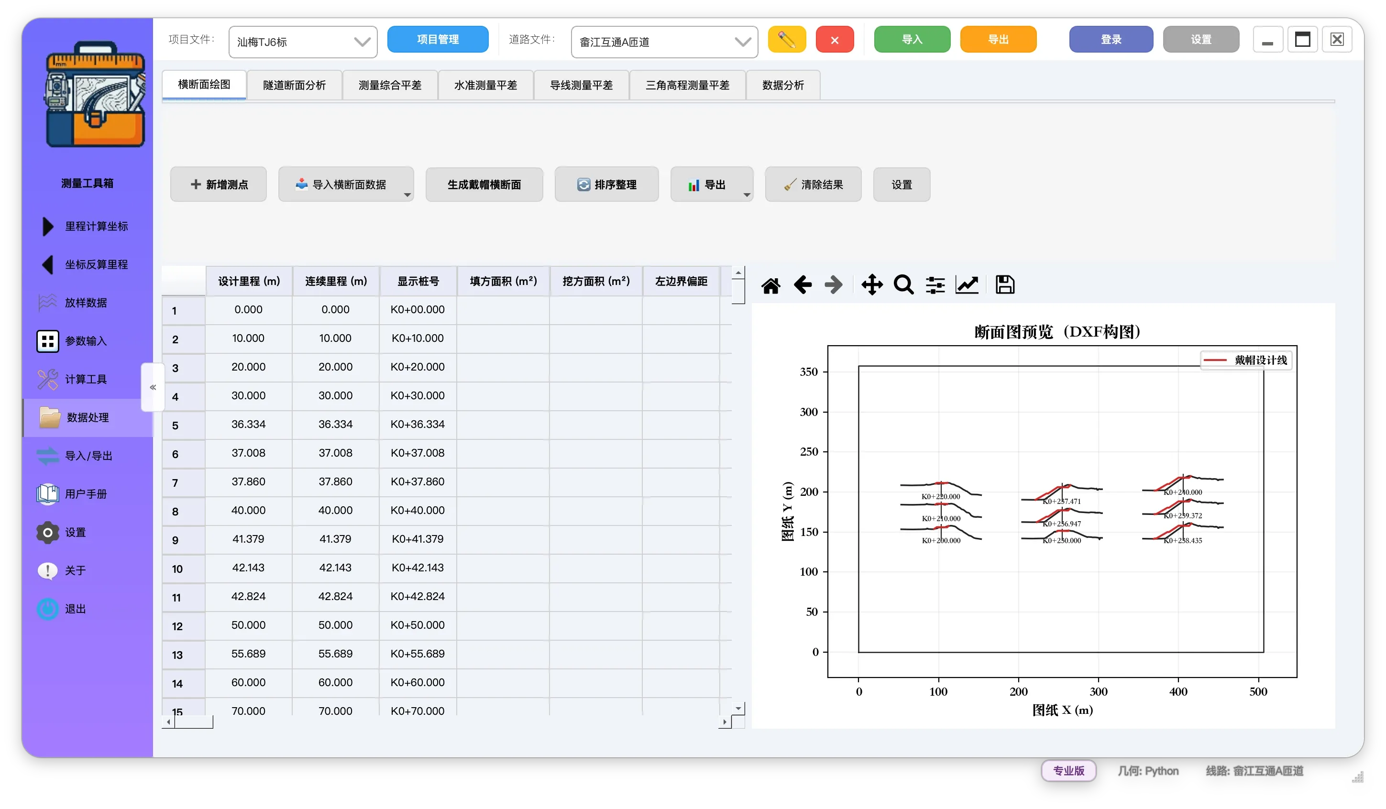
Task: Click the 清除结果 broom button
Action: 813,185
